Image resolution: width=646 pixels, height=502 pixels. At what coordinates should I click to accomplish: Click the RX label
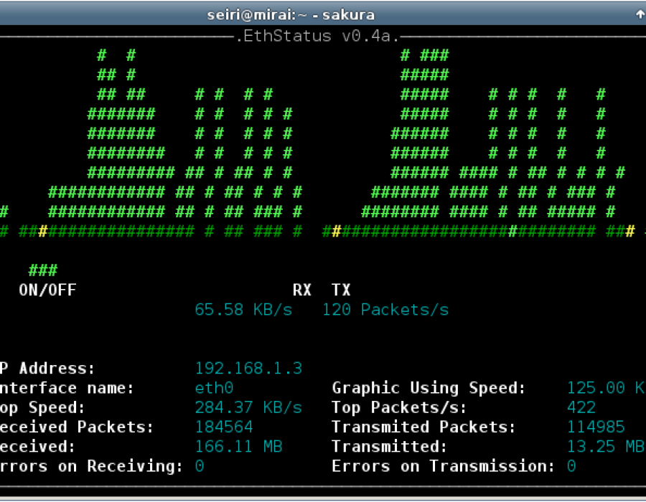click(x=302, y=290)
